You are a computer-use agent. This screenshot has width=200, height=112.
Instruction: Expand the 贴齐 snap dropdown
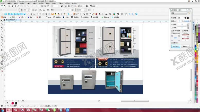tap(83, 6)
